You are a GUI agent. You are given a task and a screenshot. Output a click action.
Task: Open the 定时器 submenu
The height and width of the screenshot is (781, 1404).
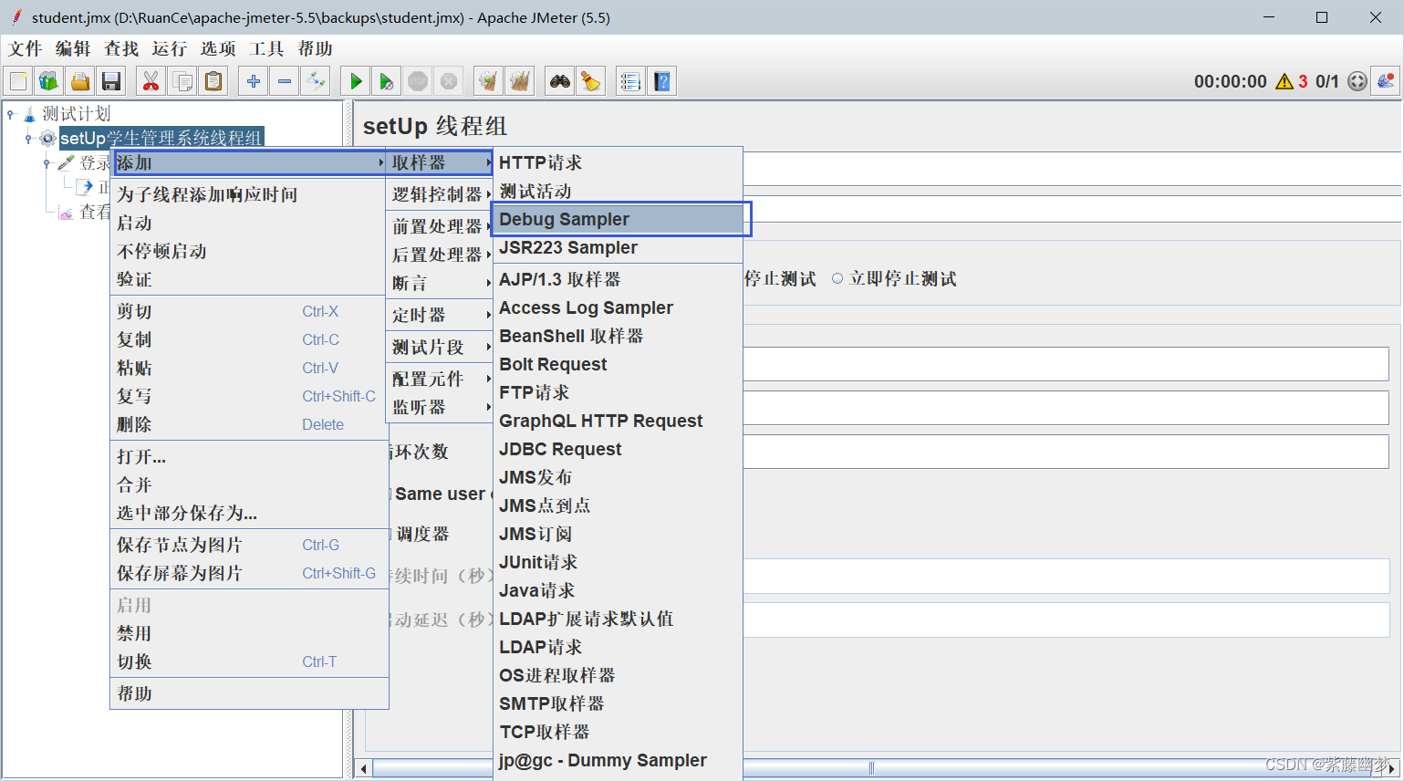point(440,315)
